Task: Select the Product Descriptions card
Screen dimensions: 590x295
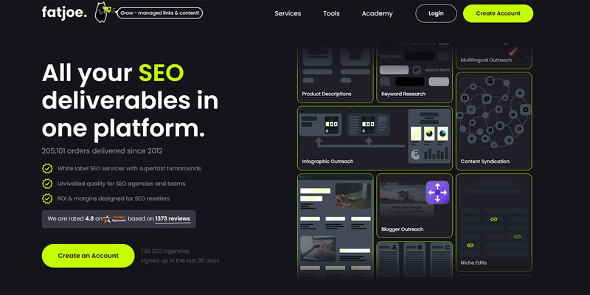Action: [x=336, y=74]
